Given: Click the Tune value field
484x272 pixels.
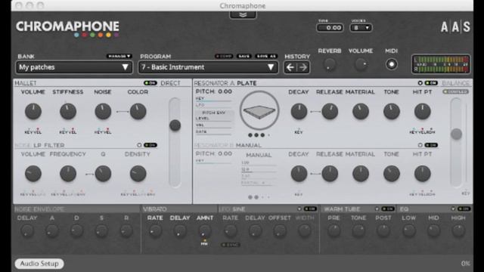Looking at the screenshot, I should (330, 28).
